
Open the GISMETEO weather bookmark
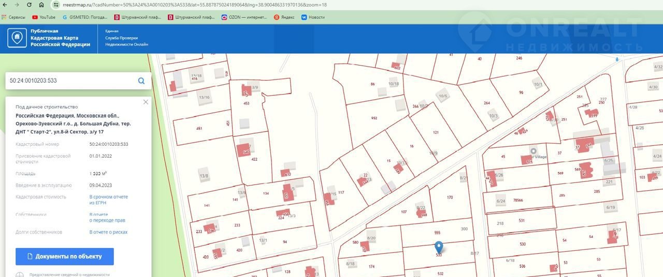coord(86,17)
